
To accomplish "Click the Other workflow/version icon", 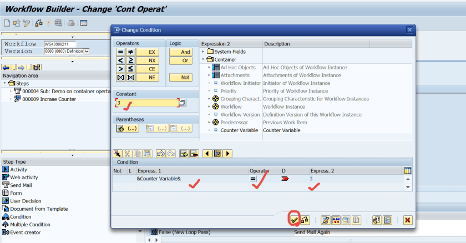I will [x=16, y=23].
